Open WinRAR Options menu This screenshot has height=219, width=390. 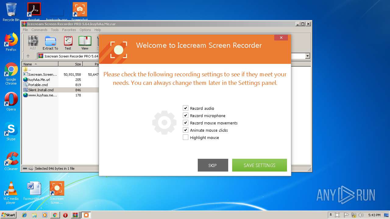pyautogui.click(x=85, y=30)
